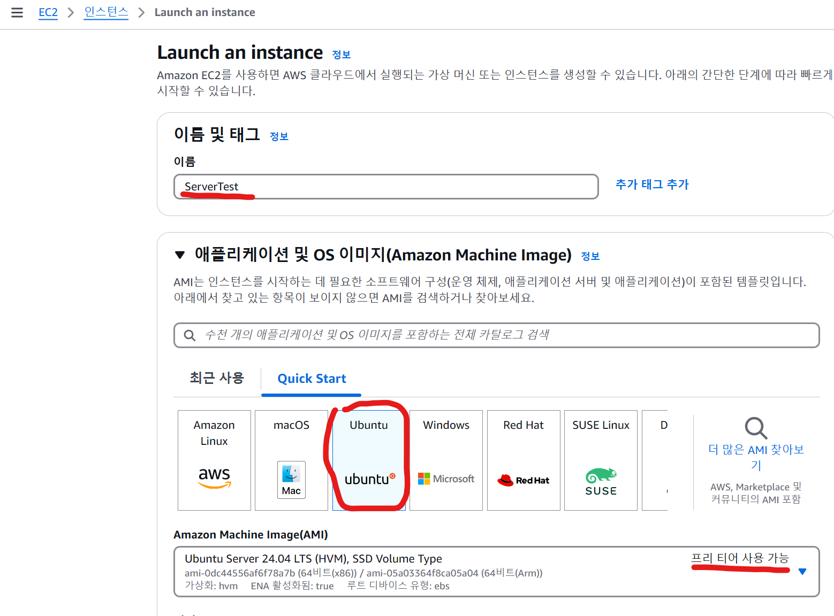Click the breadcrumb chevron after EC2
Image resolution: width=834 pixels, height=616 pixels.
click(71, 12)
